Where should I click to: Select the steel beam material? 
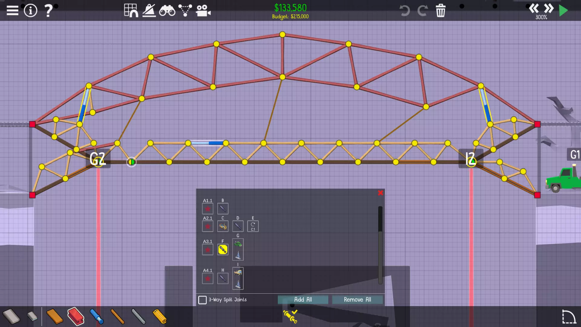click(75, 317)
